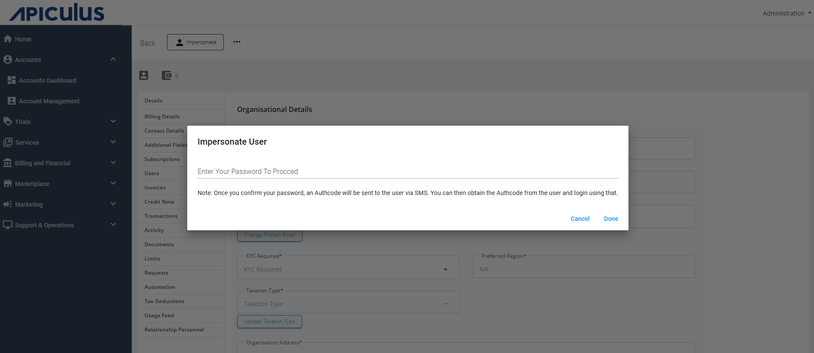
Task: Click the wallet icon beside zero
Action: 167,75
